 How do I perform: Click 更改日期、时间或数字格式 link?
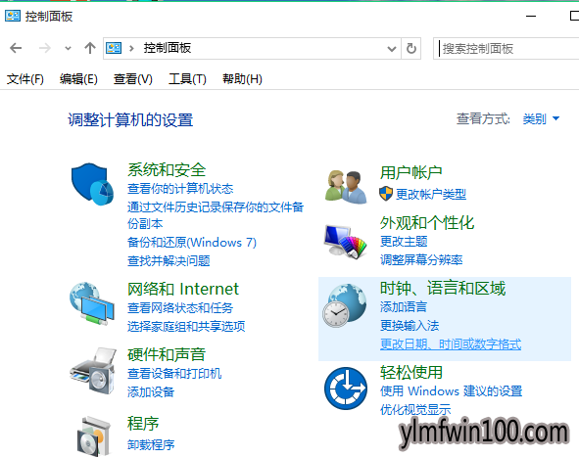click(x=451, y=344)
